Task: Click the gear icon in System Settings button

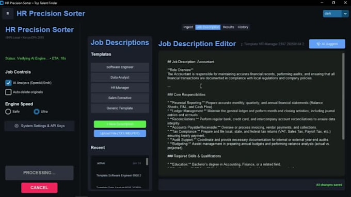Action: tap(17, 126)
